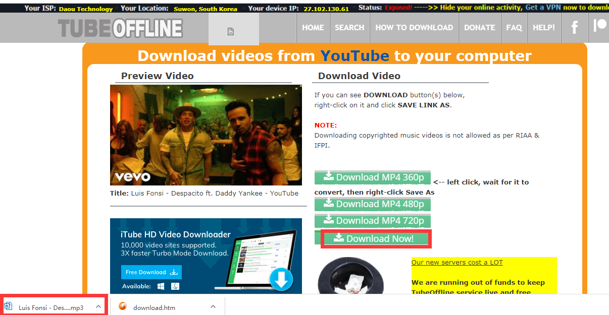The width and height of the screenshot is (609, 315).
Task: Click the Mac Finder icon in ad
Action: click(x=175, y=286)
